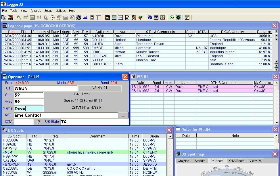Click the question mark button beside US State
280x176 pixels.
pyautogui.click(x=39, y=122)
